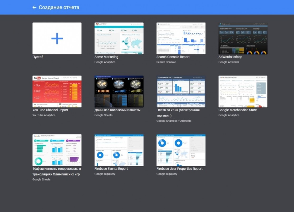Open the Данные о населении планеты thumbnail

(x=119, y=91)
